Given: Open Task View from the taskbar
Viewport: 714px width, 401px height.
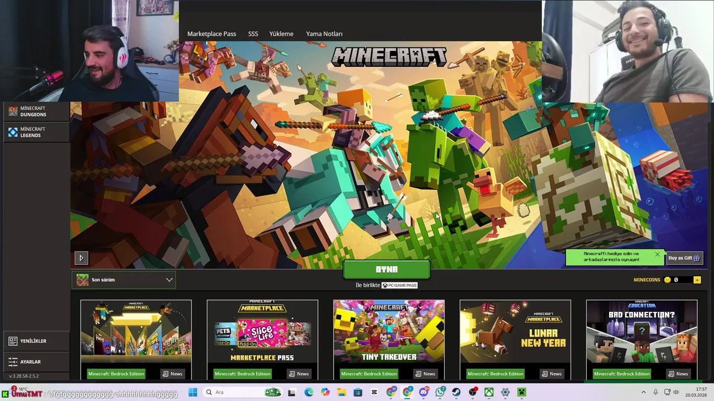Looking at the screenshot, I should point(292,393).
